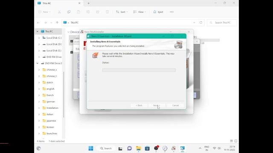
Task: Select the chinese_t folder
Action: [x=50, y=76]
